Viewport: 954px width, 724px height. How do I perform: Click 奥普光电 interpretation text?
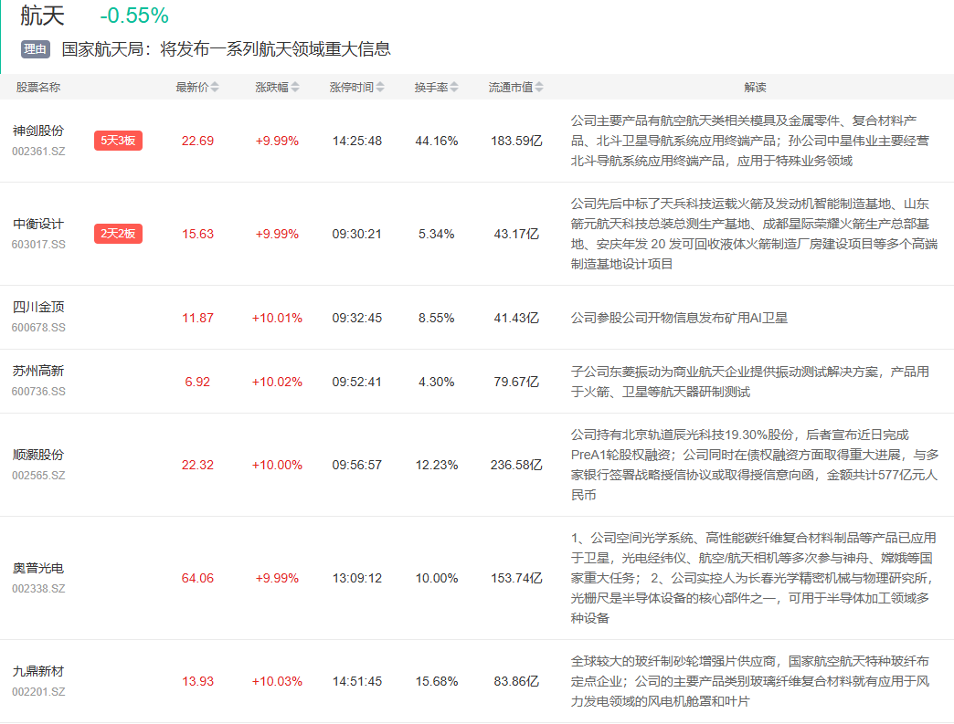point(749,578)
